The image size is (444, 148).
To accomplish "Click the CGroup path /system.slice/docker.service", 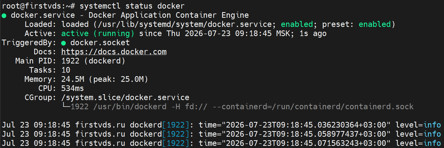I will pyautogui.click(x=125, y=97).
